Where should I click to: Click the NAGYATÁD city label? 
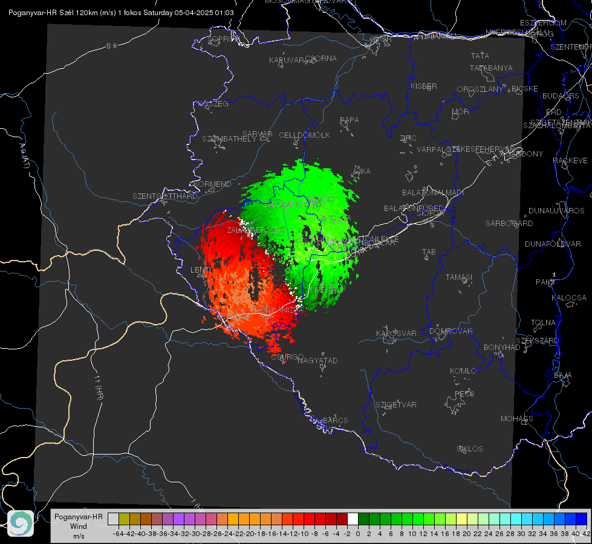318,360
